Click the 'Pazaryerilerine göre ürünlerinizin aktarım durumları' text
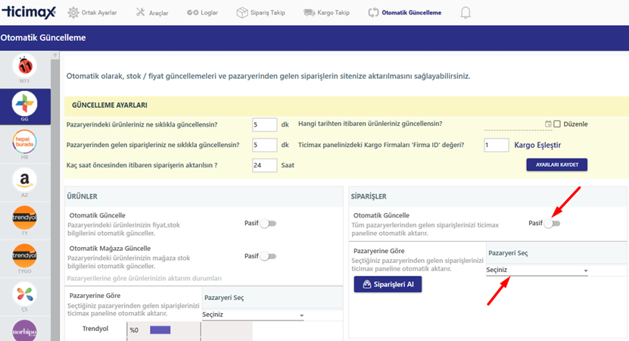 tap(145, 278)
